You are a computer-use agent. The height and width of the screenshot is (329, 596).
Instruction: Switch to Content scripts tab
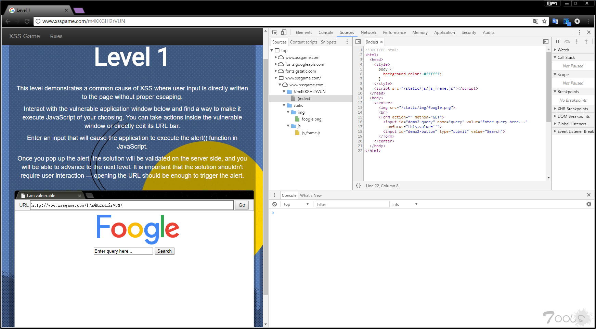(x=303, y=42)
